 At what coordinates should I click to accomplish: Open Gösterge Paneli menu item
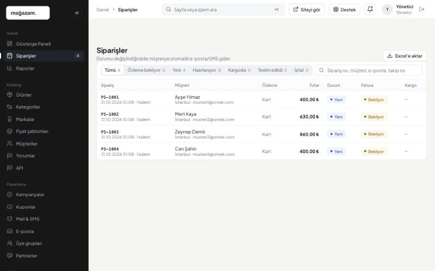coord(44,44)
